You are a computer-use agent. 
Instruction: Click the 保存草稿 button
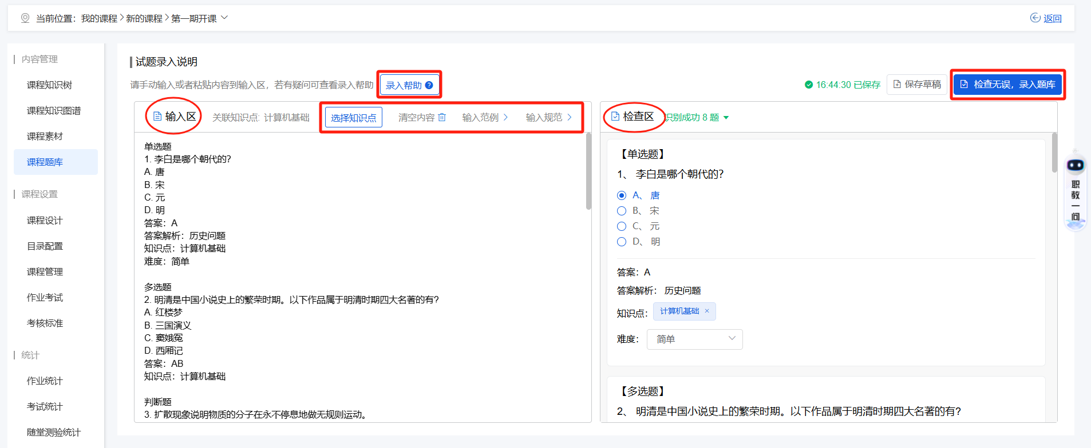916,84
